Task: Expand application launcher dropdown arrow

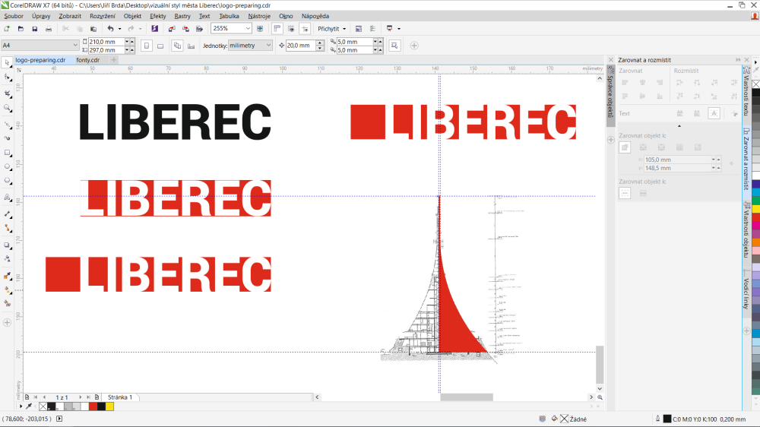Action: (x=399, y=29)
